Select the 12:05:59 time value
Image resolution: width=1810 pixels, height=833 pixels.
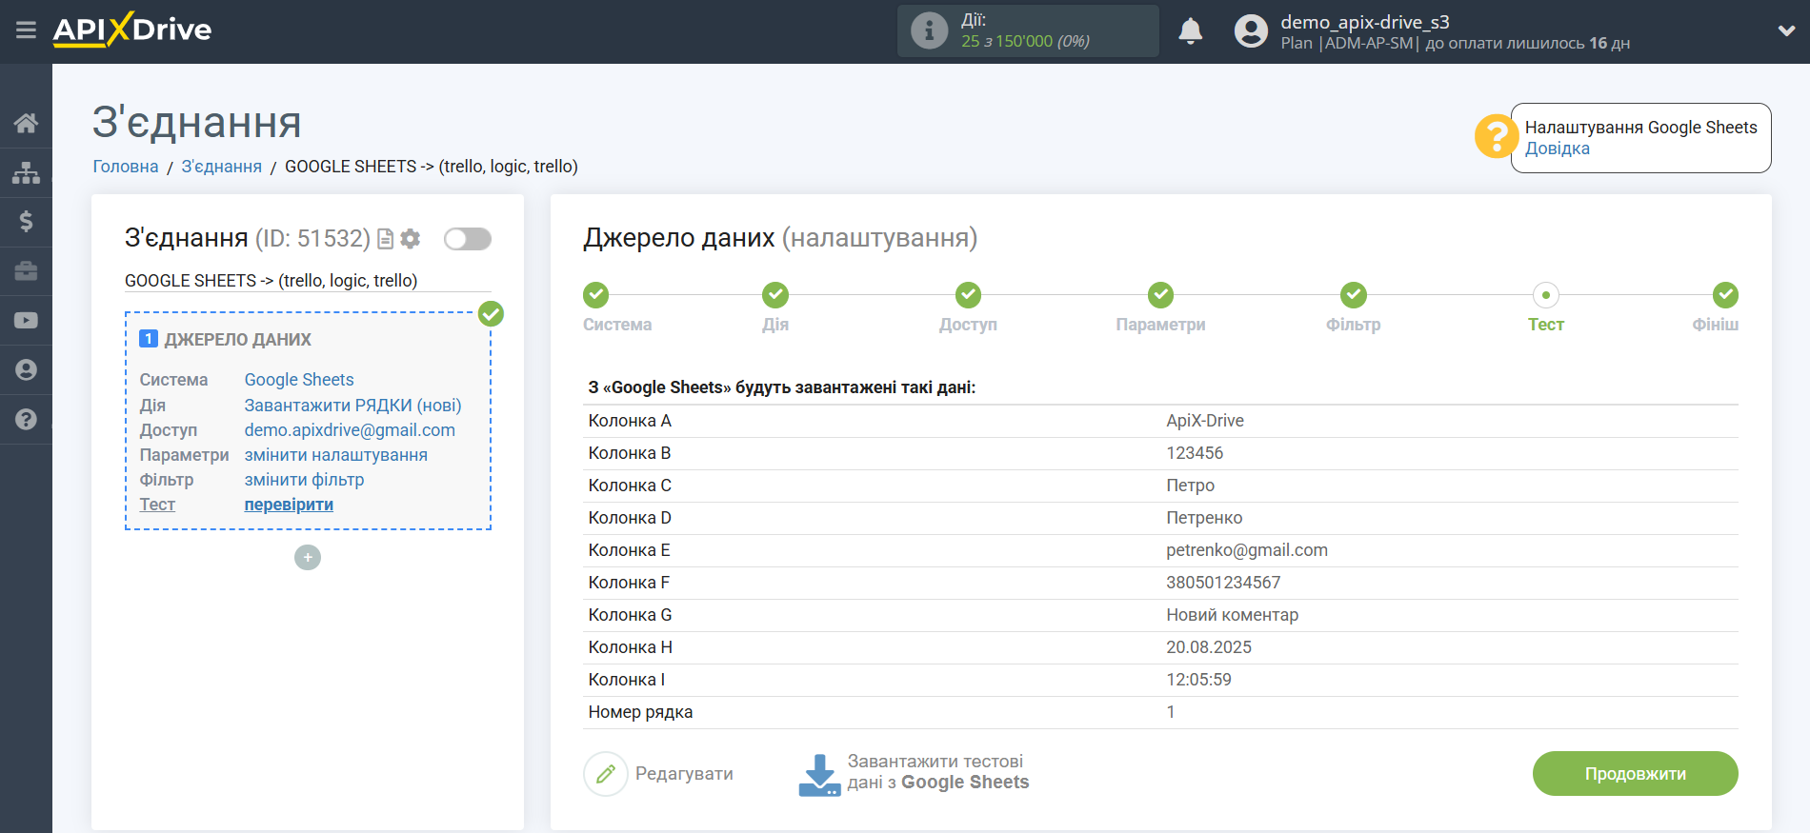[x=1198, y=680]
